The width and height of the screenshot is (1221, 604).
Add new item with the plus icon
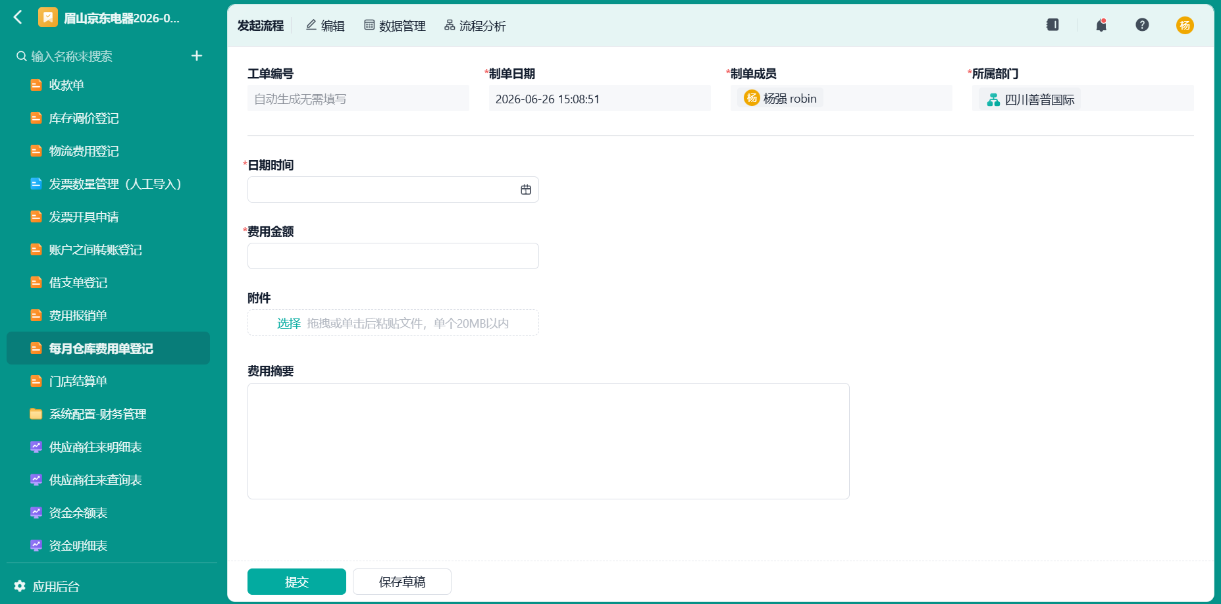coord(197,56)
